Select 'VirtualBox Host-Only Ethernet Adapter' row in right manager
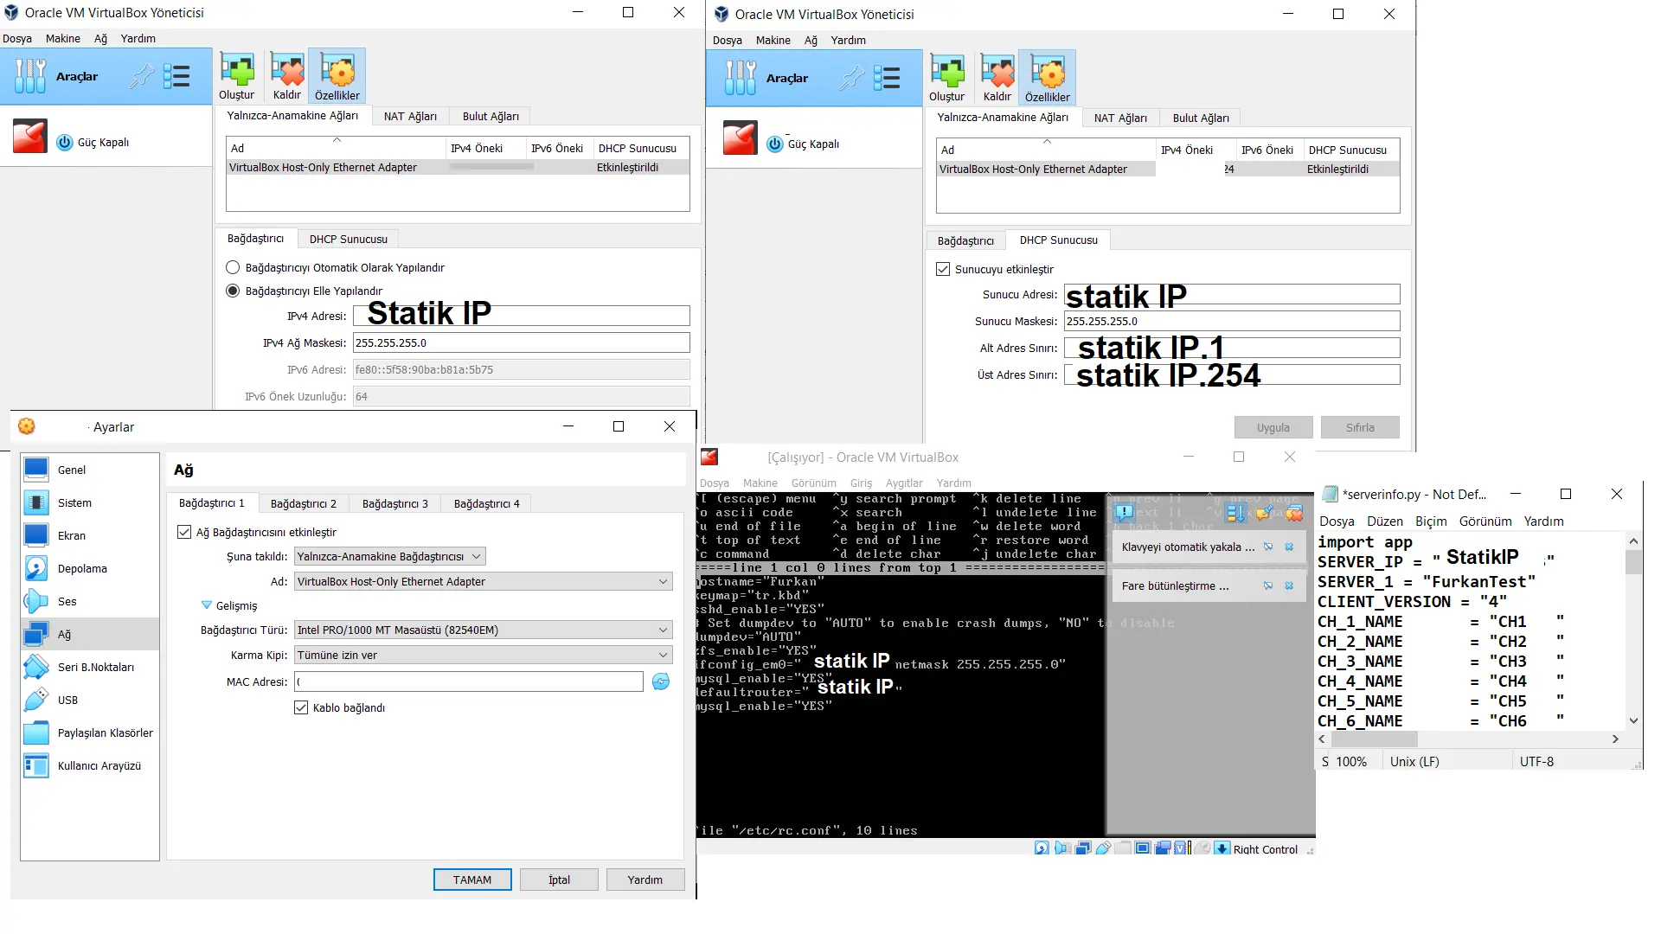Screen dimensions: 1661x934 click(x=1168, y=170)
